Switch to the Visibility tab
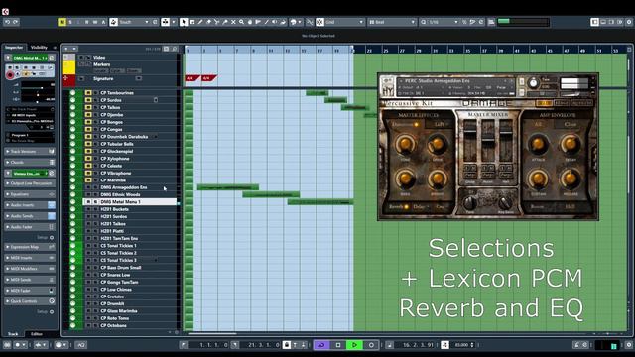635x357 pixels. pos(39,48)
